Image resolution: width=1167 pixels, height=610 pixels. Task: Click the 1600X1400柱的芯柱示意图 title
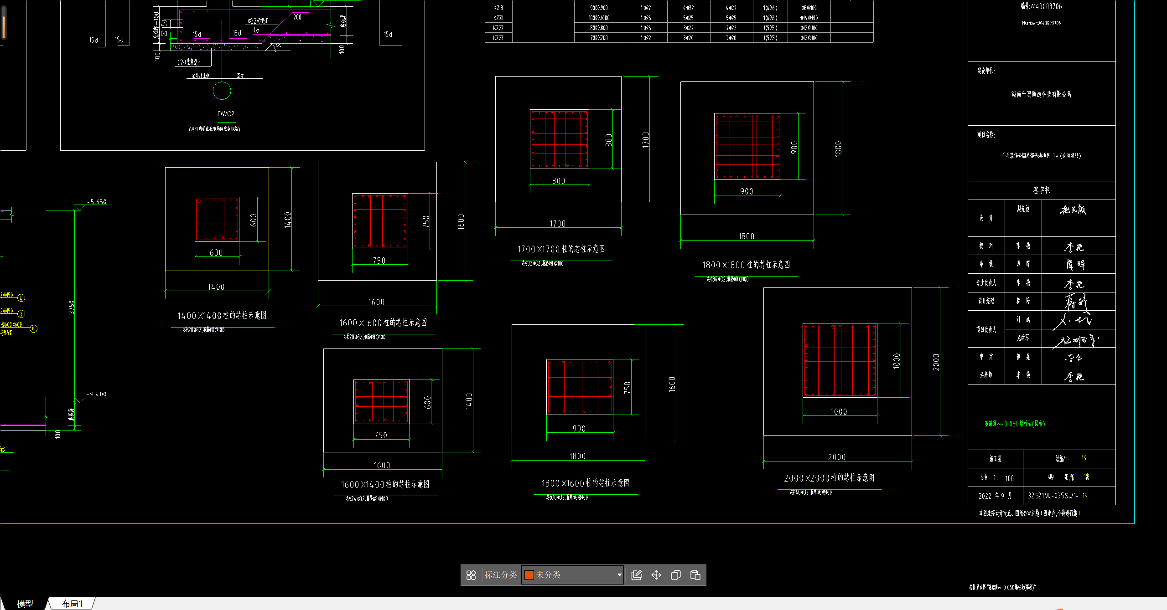click(385, 484)
